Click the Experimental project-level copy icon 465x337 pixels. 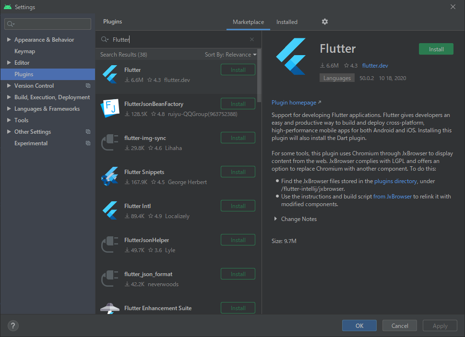point(88,143)
